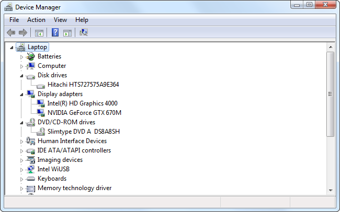Expand the Imaging devices category
Image resolution: width=340 pixels, height=212 pixels.
[x=21, y=160]
